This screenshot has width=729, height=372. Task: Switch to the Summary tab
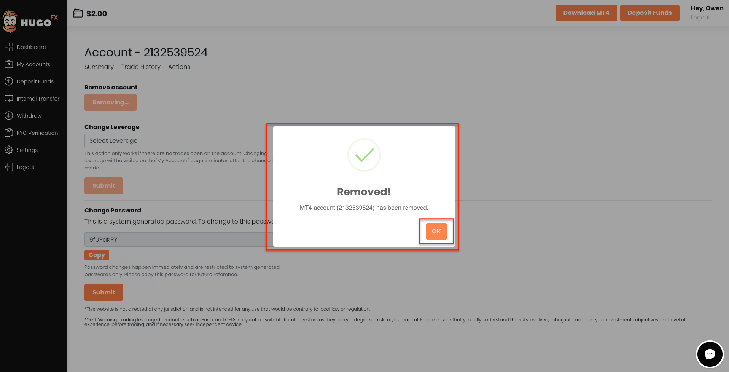(99, 67)
